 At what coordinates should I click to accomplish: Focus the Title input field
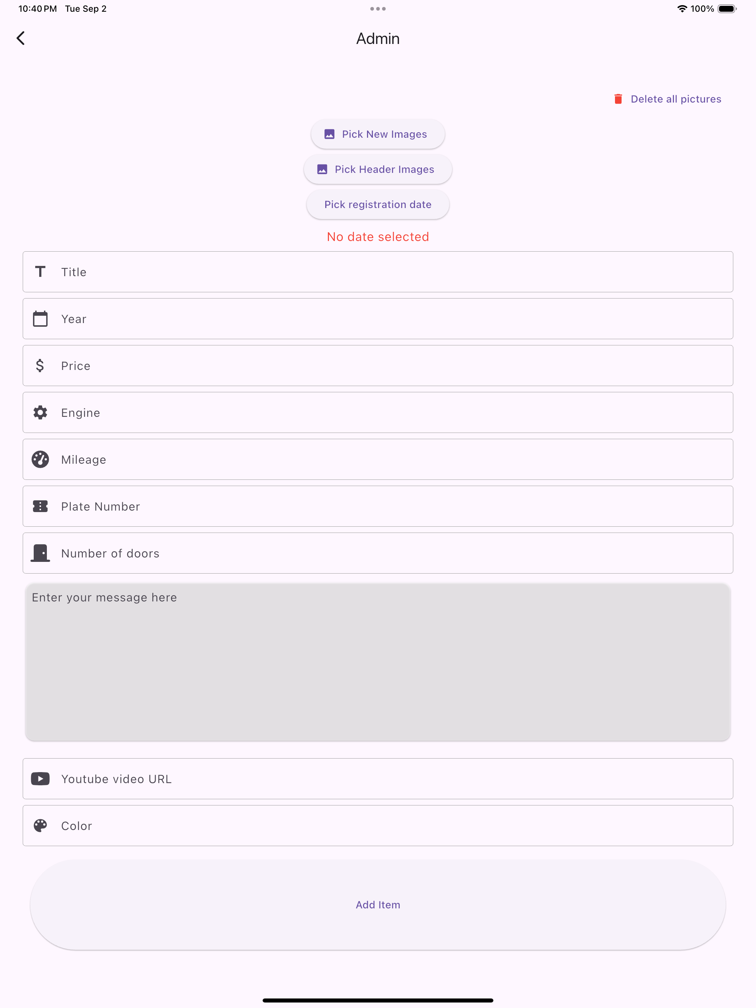point(378,271)
